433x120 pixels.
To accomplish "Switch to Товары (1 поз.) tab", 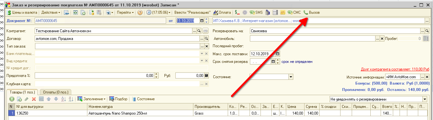I will pos(22,92).
